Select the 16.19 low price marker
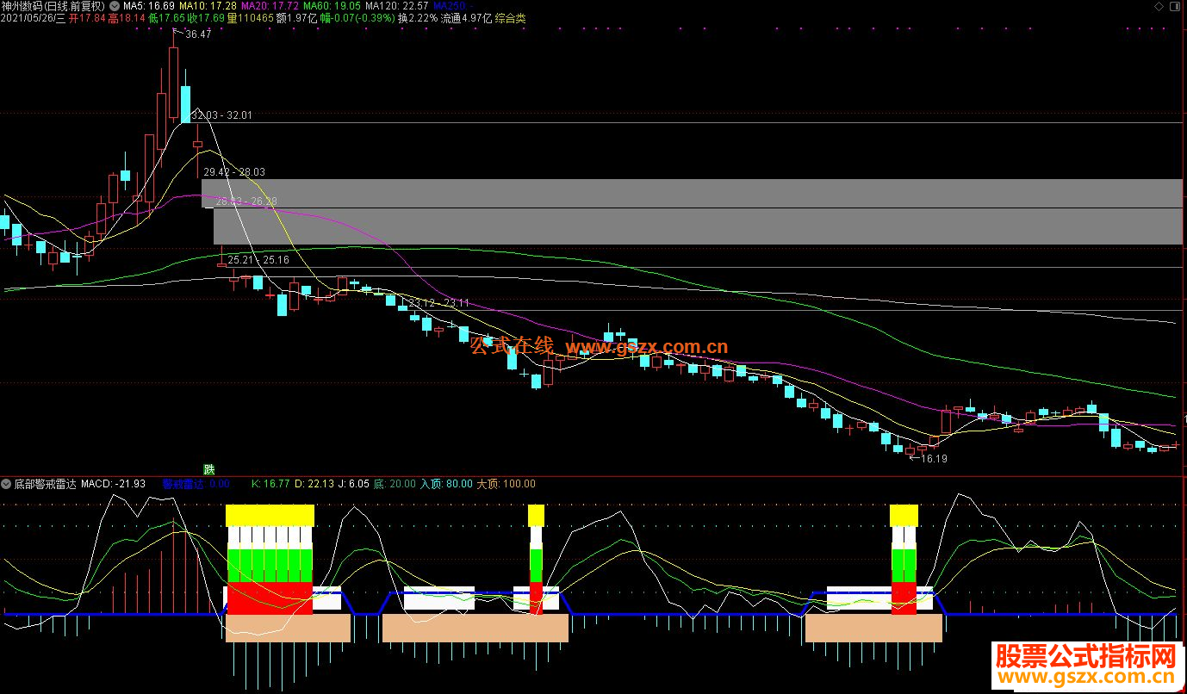This screenshot has height=694, width=1187. click(x=934, y=459)
